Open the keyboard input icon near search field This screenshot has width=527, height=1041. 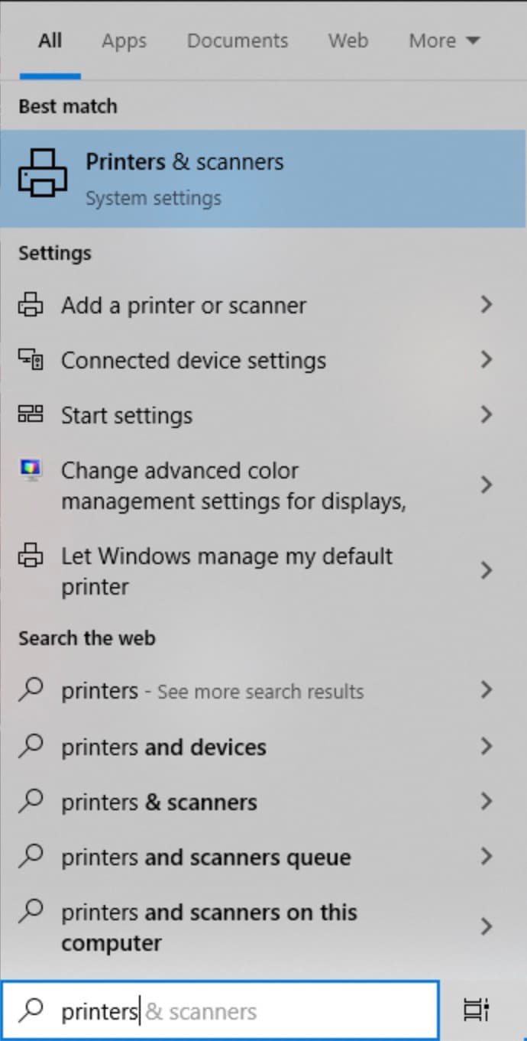coord(475,1010)
